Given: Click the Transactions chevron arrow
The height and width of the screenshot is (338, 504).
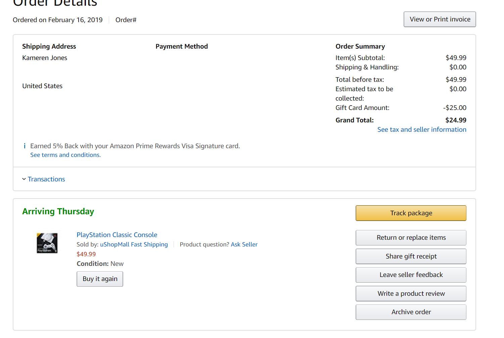Looking at the screenshot, I should pos(24,179).
